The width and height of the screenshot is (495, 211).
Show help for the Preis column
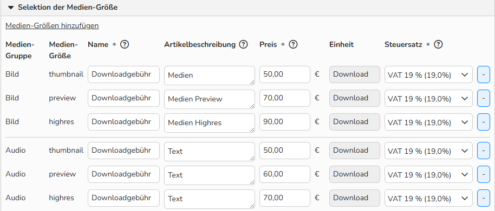(x=294, y=45)
